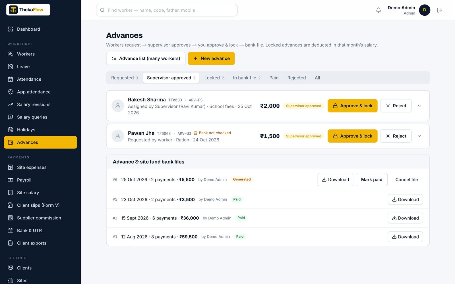Open App attendance page

pos(40,92)
